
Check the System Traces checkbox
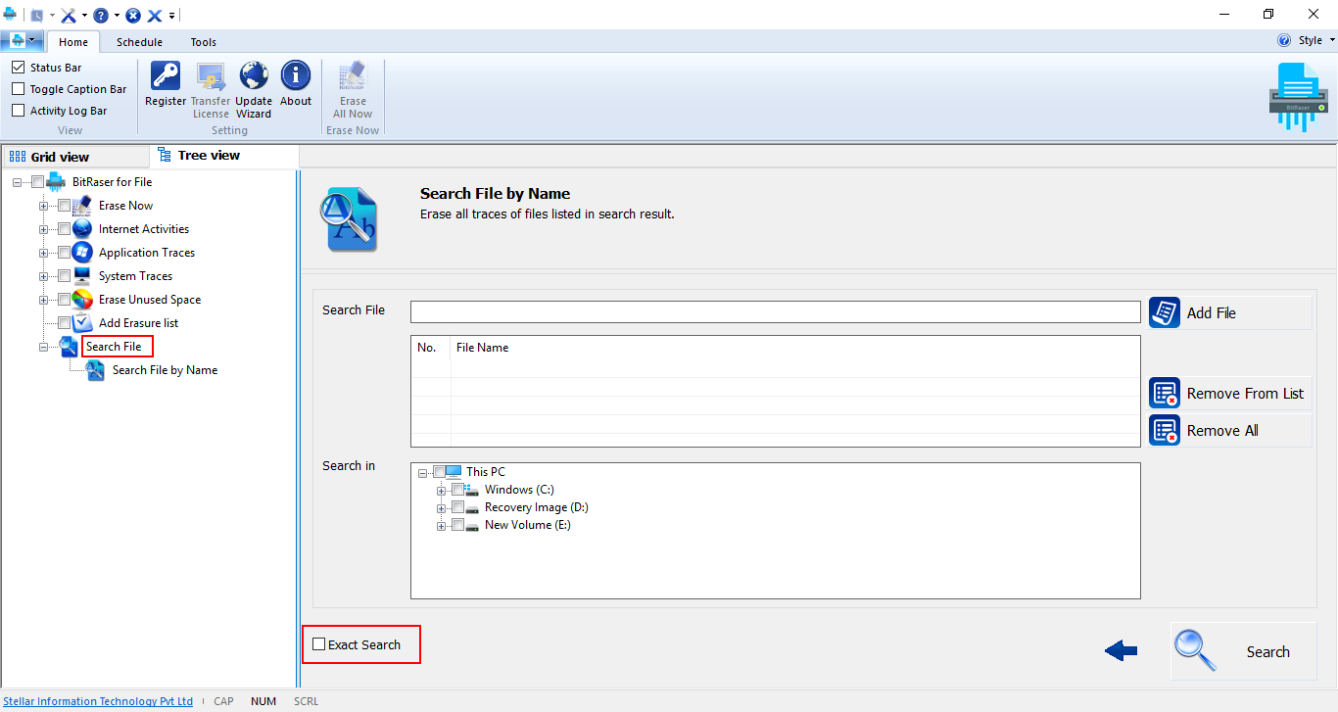tap(64, 276)
